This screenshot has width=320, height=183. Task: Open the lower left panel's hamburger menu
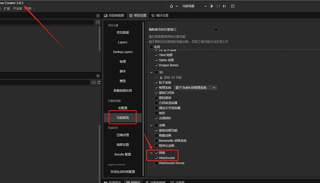tap(98, 76)
